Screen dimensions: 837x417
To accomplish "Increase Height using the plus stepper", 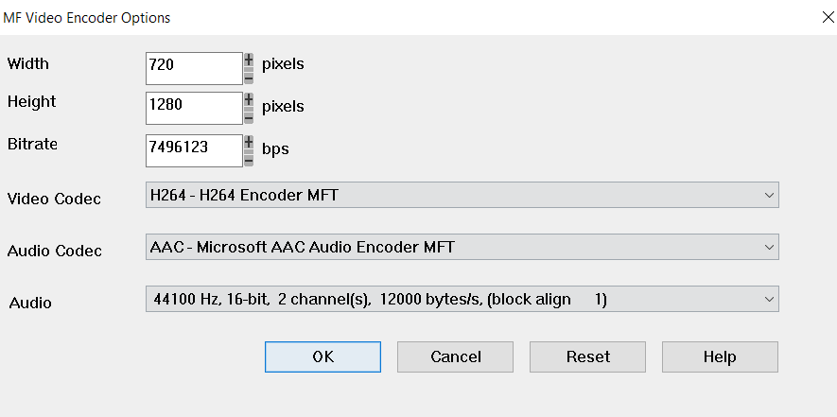I will pyautogui.click(x=249, y=100).
